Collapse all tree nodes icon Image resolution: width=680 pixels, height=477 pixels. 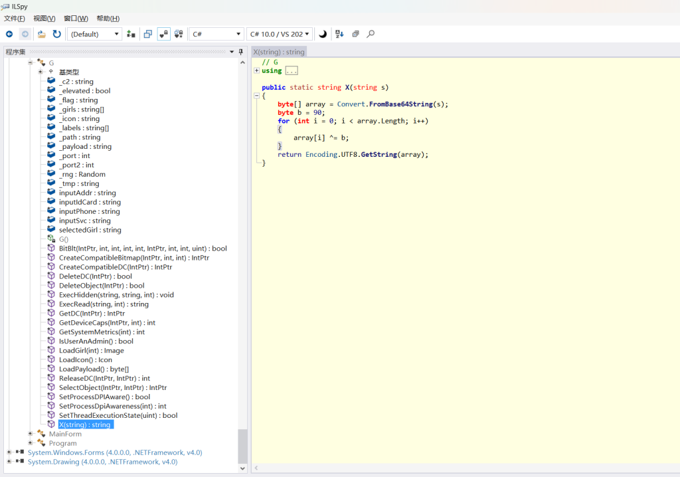point(356,34)
